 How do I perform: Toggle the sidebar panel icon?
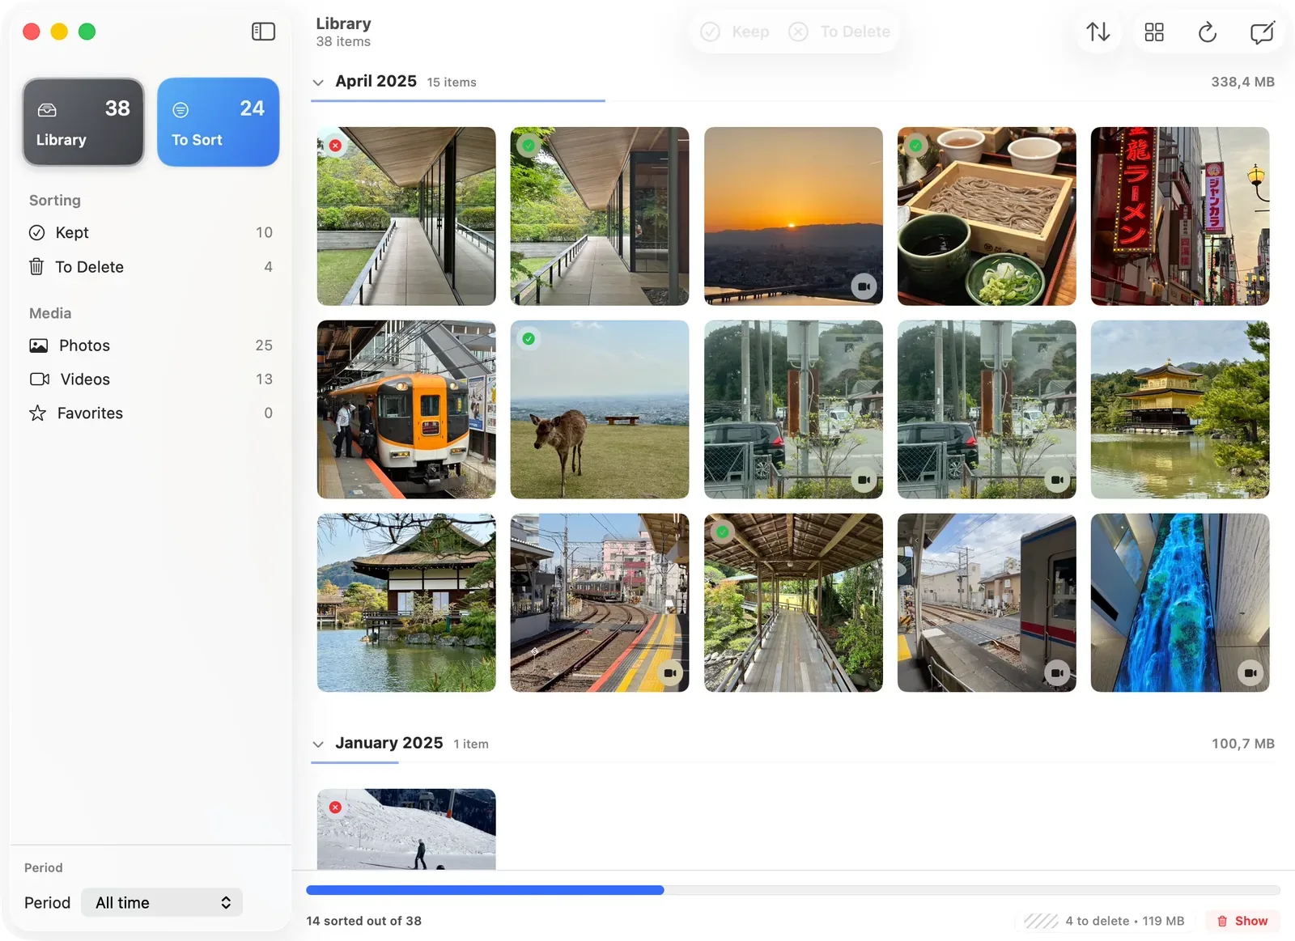coord(263,32)
